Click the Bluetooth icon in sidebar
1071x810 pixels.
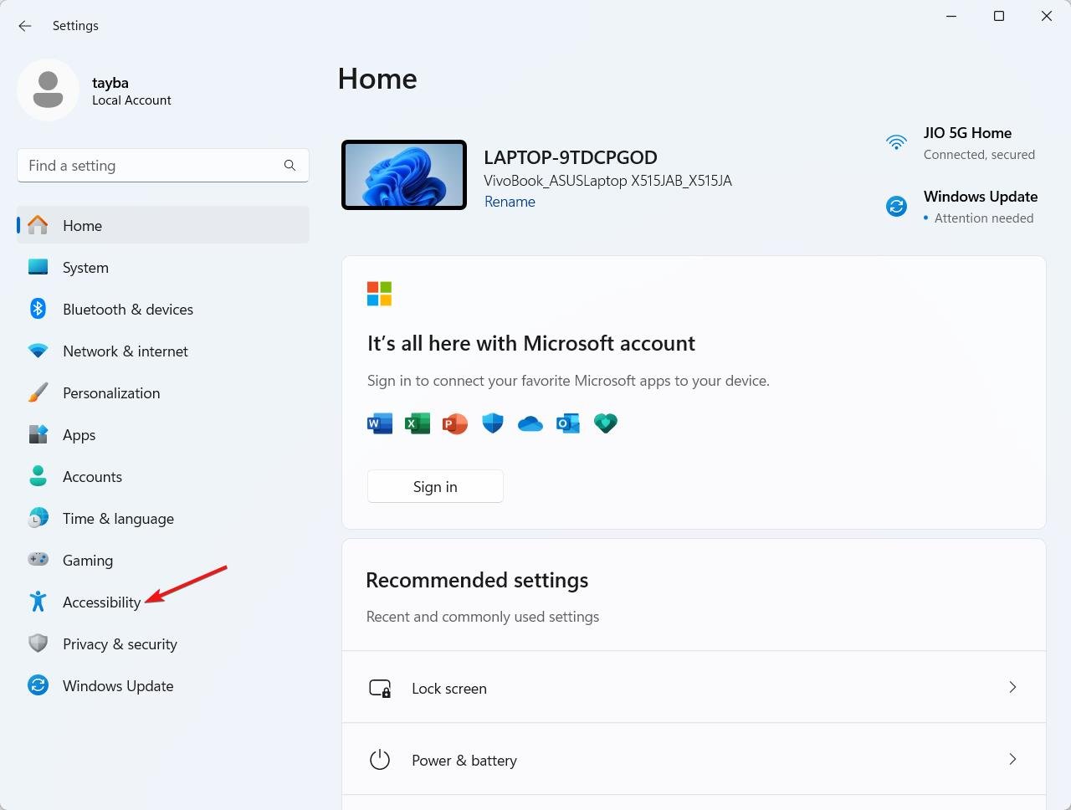38,309
